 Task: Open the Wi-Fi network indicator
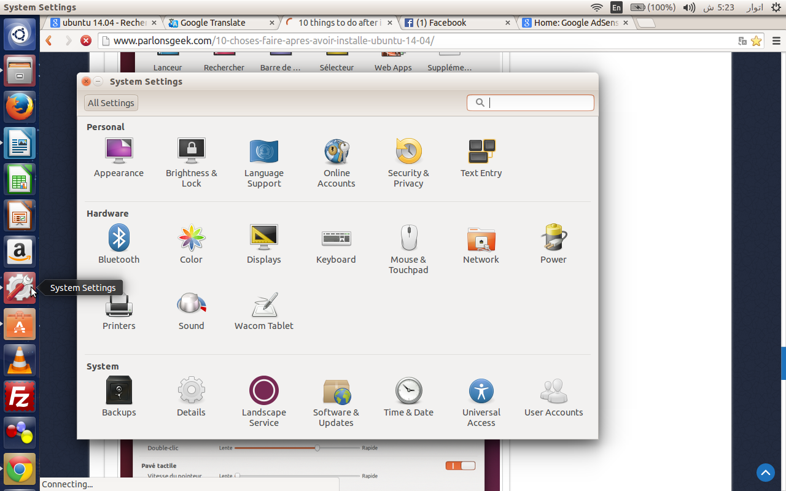pyautogui.click(x=597, y=7)
